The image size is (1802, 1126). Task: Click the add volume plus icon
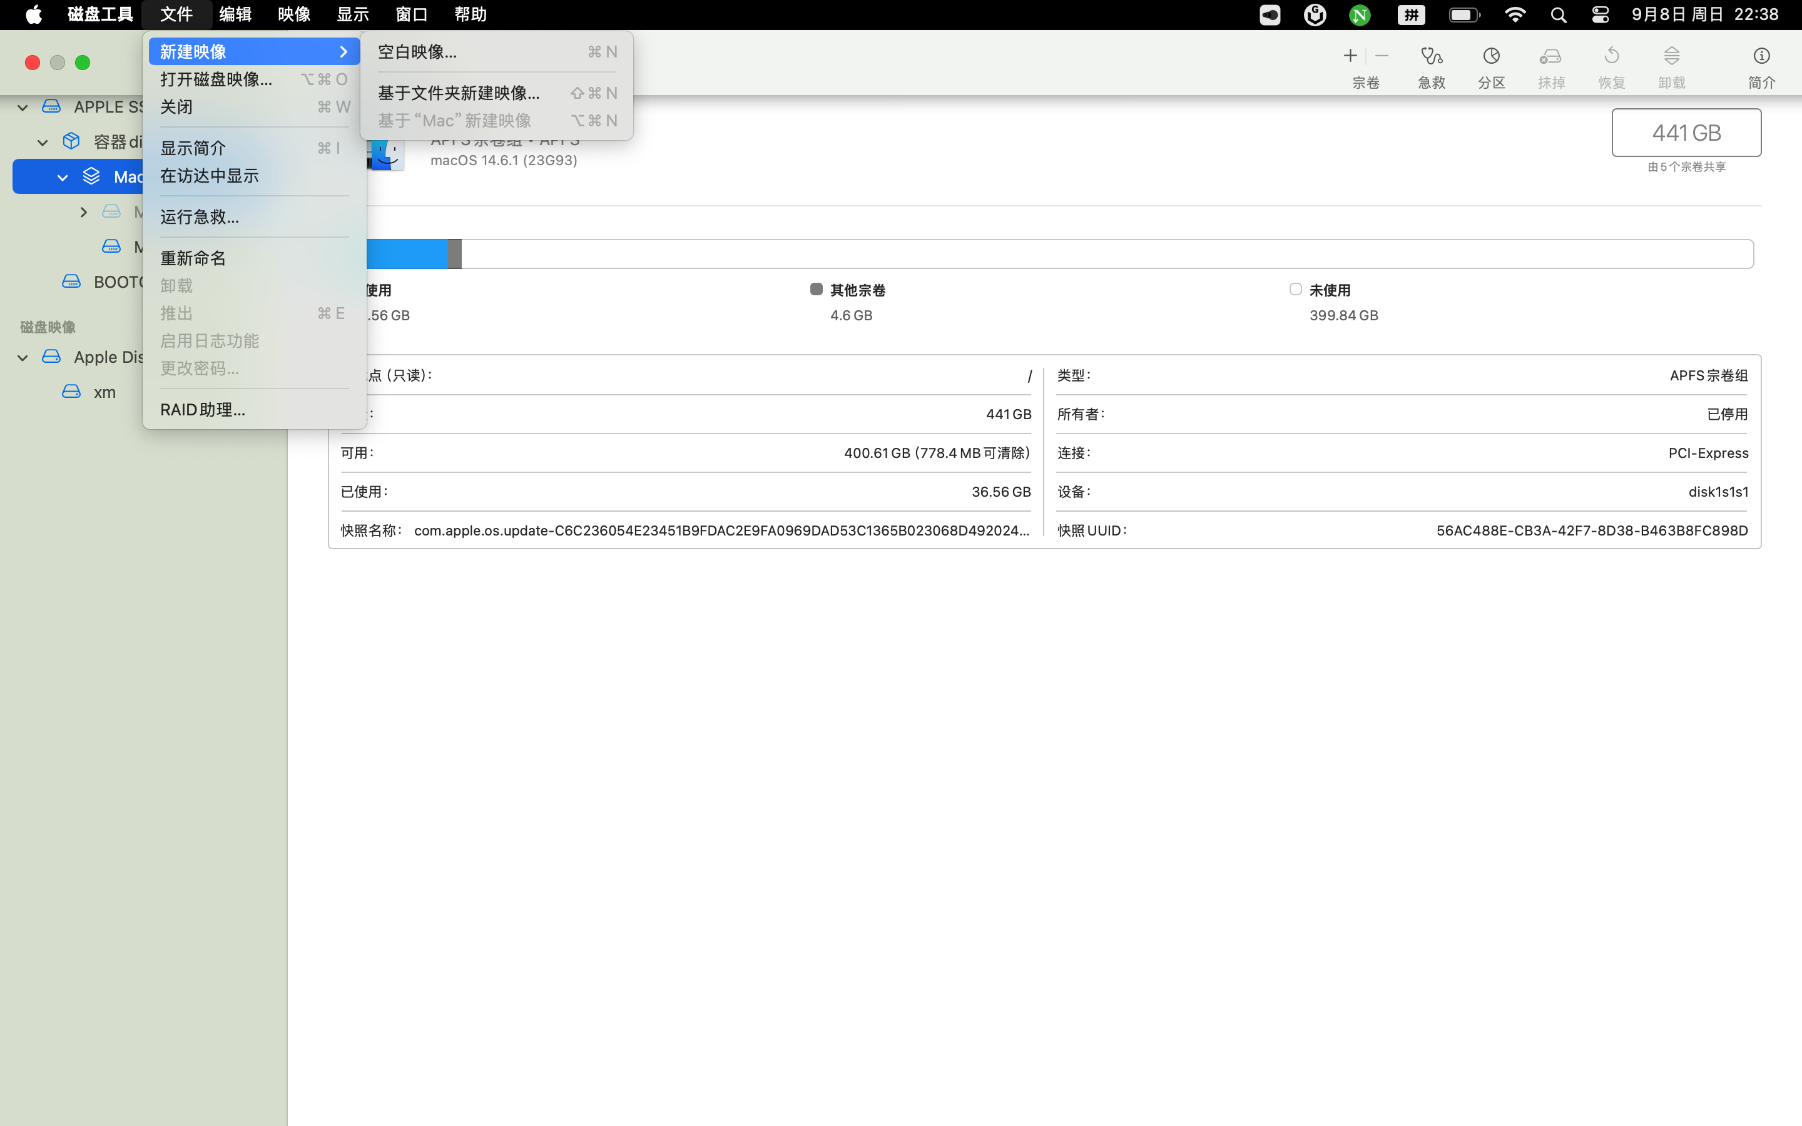tap(1349, 56)
